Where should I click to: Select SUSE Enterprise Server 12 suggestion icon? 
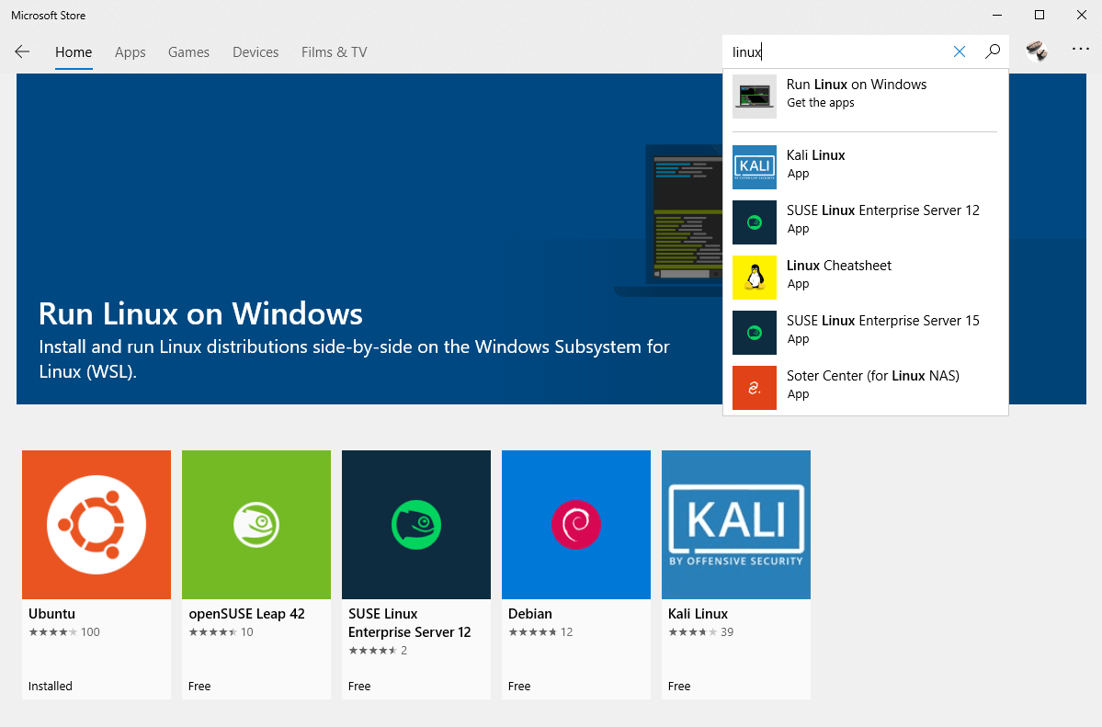pyautogui.click(x=754, y=222)
